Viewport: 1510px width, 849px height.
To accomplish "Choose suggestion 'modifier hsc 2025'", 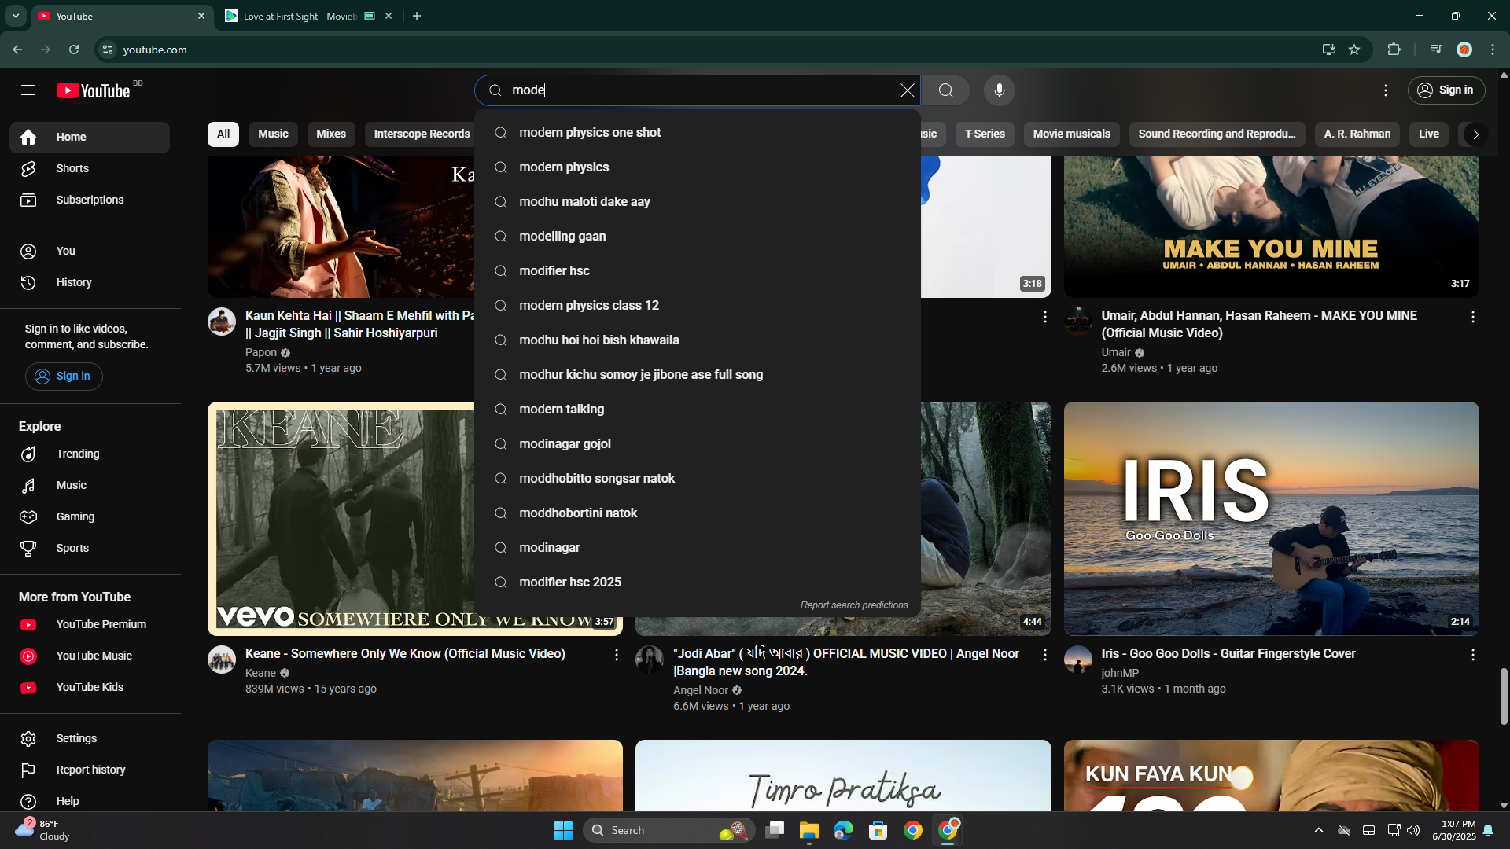I will (x=698, y=583).
